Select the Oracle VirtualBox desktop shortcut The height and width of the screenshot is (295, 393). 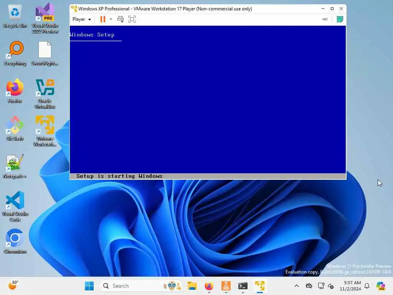tap(45, 94)
